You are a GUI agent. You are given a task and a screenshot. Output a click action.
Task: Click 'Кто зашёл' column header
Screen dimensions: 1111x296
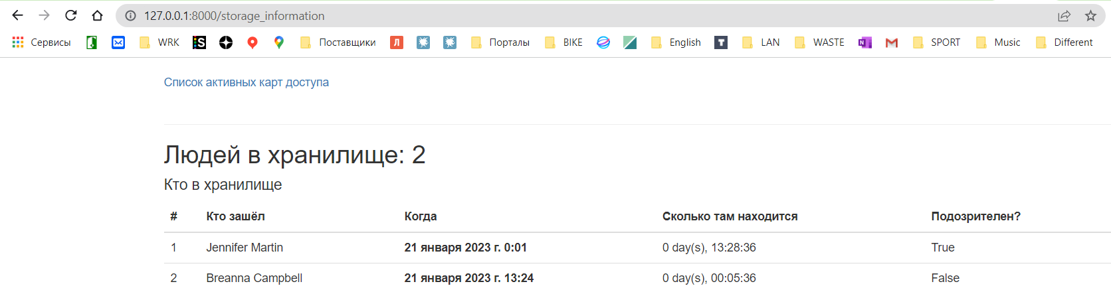(236, 216)
